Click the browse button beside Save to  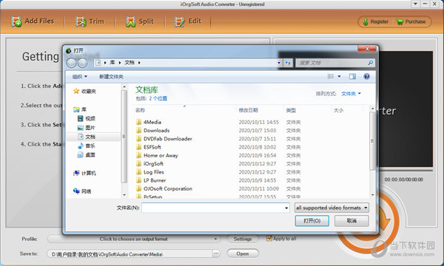216,253
